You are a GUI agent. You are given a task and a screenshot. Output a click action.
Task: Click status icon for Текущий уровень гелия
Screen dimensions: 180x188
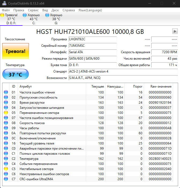tap(6, 143)
